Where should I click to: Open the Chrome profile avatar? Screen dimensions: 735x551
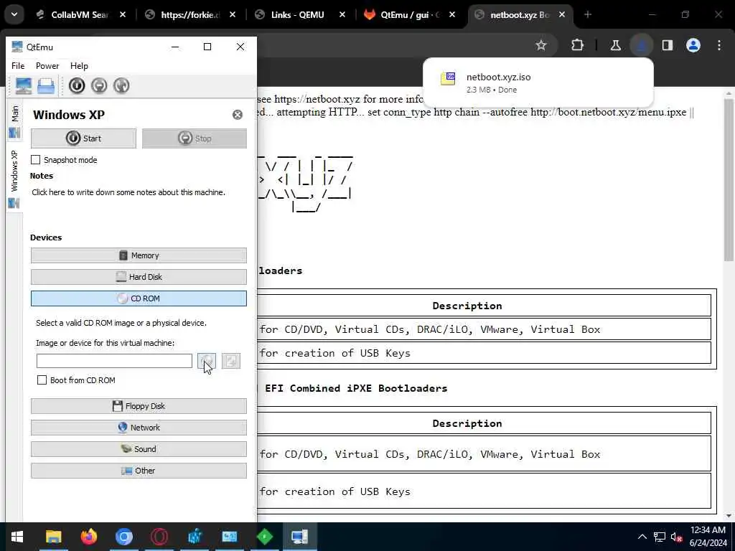click(693, 45)
